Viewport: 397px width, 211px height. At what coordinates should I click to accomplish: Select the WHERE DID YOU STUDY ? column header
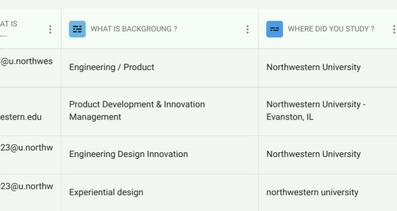pyautogui.click(x=328, y=29)
